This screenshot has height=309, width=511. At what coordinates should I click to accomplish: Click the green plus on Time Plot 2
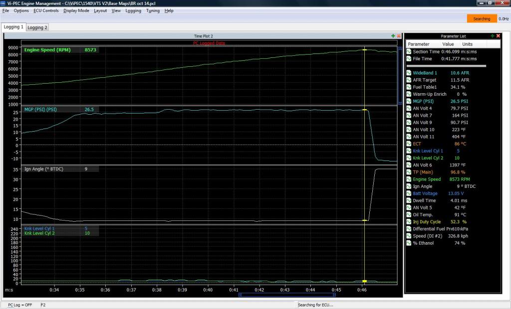point(393,36)
